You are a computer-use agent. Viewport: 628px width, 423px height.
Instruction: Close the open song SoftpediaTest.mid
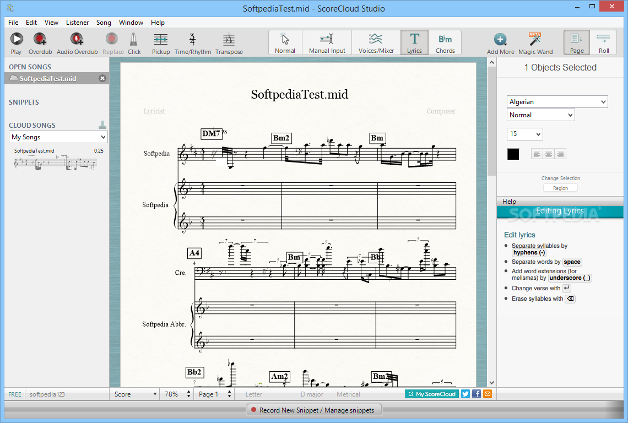(102, 79)
